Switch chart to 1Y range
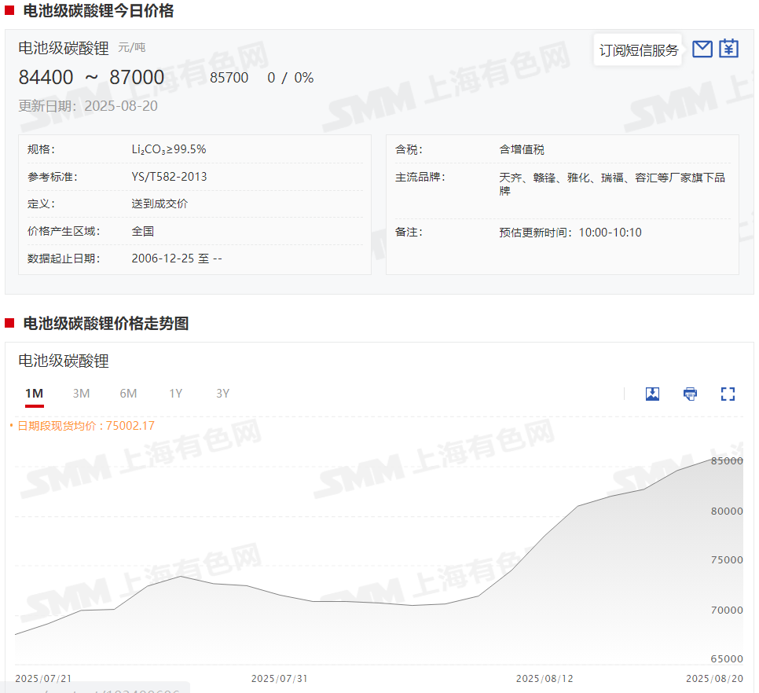 coord(175,394)
